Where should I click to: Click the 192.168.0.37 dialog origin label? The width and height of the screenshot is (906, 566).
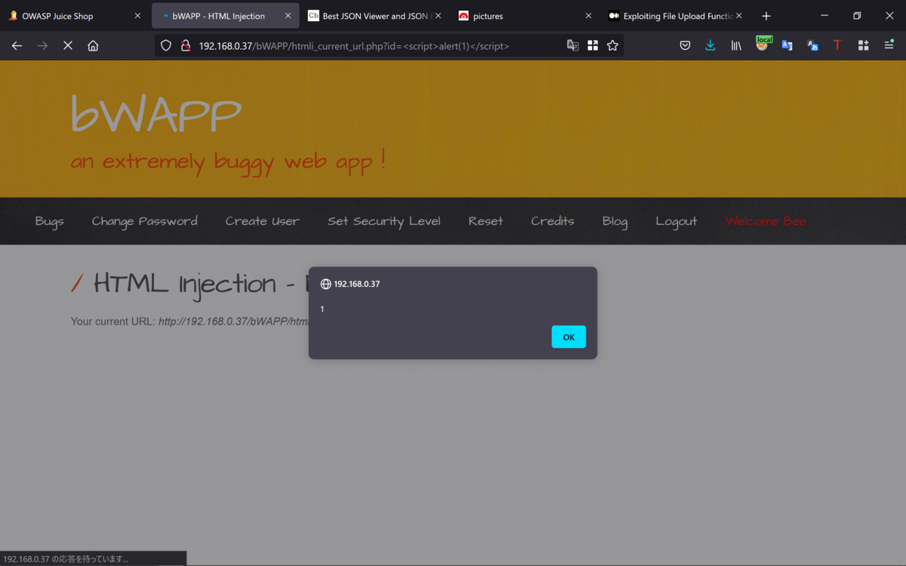point(356,285)
